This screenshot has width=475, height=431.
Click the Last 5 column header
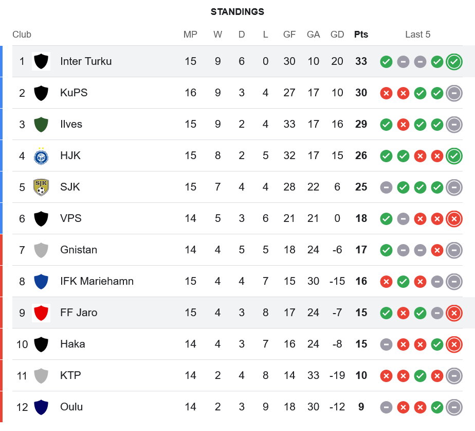[417, 35]
